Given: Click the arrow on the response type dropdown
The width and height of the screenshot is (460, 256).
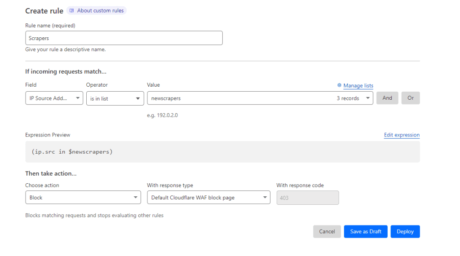Looking at the screenshot, I should click(264, 198).
